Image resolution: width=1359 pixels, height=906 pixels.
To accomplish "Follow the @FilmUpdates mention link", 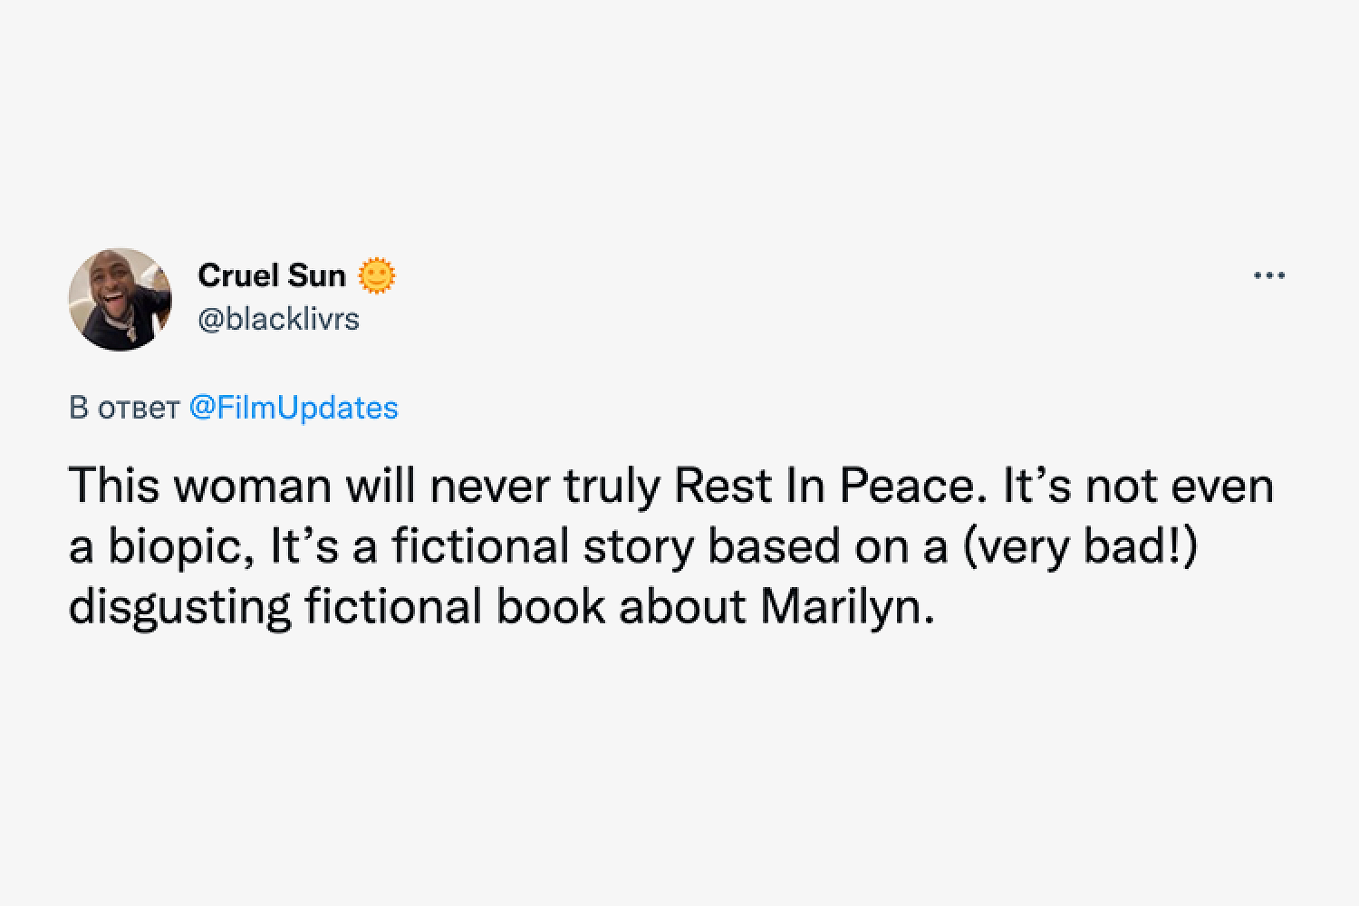I will (x=294, y=408).
